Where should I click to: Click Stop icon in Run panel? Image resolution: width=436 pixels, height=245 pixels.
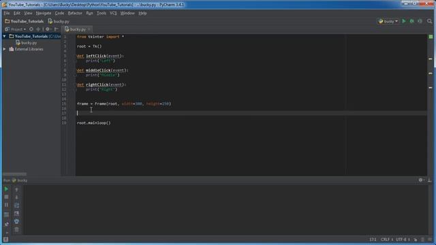tap(6, 197)
